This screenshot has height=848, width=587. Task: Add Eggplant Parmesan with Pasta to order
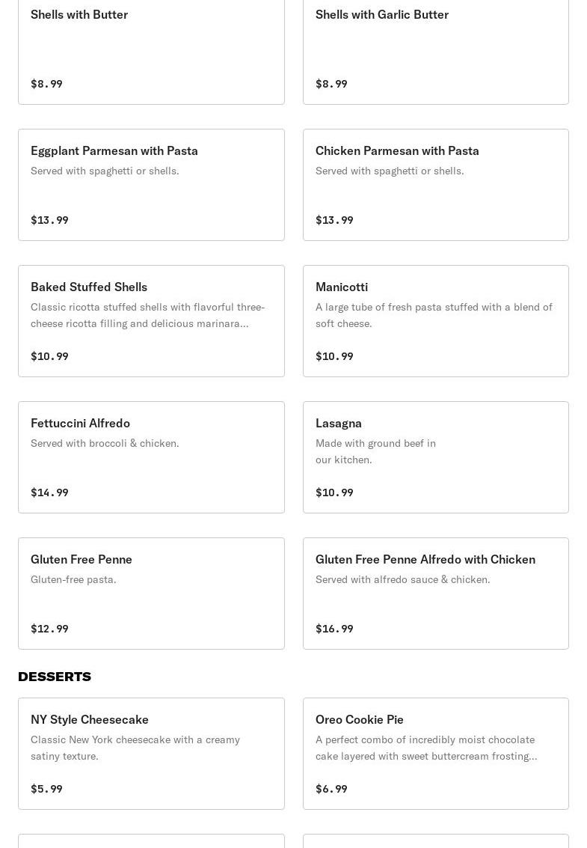151,185
